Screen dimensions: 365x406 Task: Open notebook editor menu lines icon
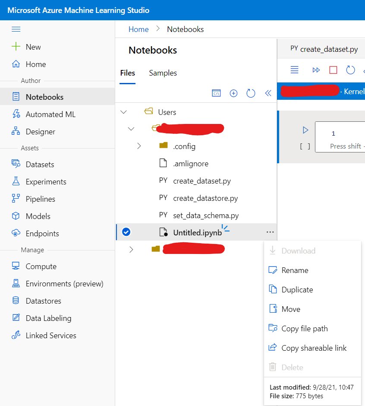[294, 70]
